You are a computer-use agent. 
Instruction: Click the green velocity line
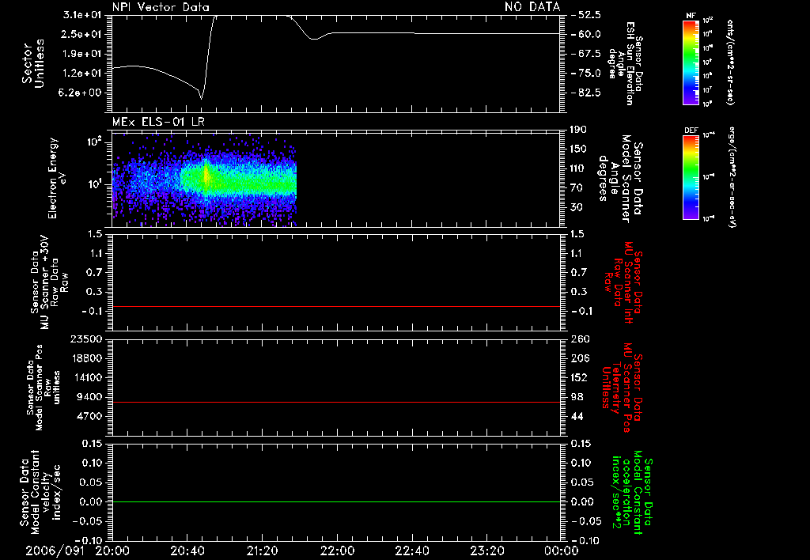(336, 501)
